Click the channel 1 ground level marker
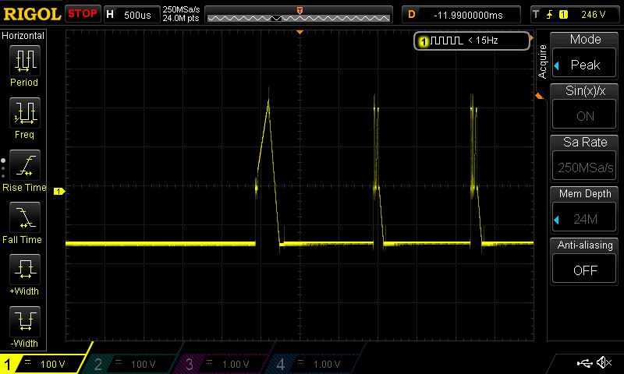Screen dimensions: 624x374 (59, 192)
